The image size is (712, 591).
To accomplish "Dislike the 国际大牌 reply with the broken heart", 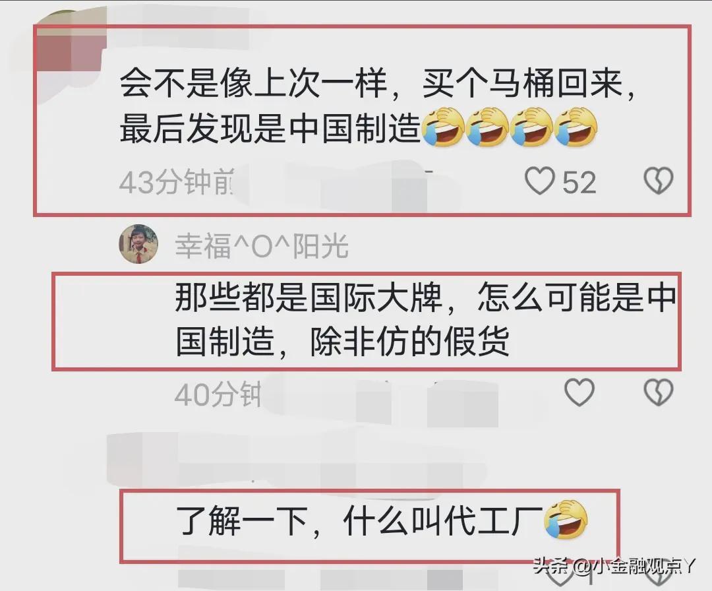I will point(659,392).
